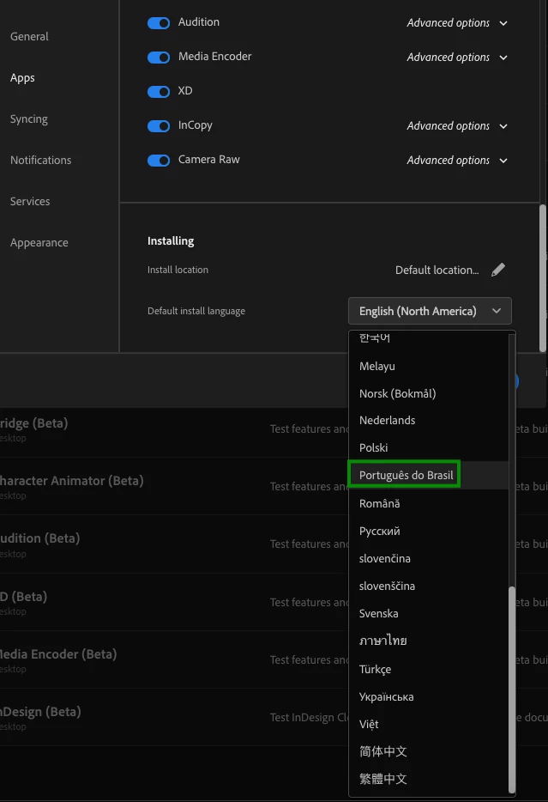Open the General preferences section

[x=29, y=36]
